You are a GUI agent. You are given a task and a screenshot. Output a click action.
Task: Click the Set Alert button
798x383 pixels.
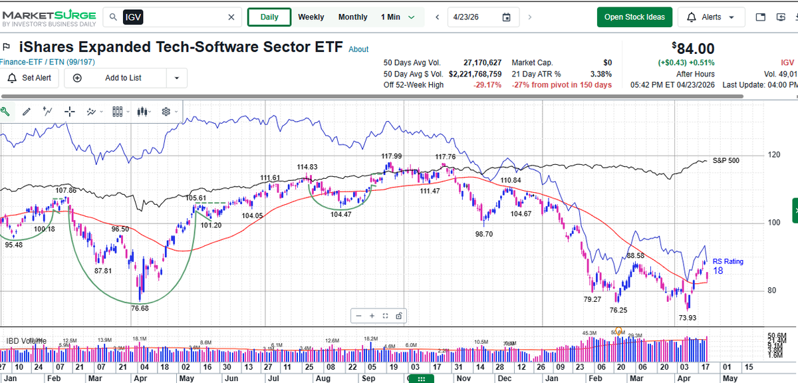[x=30, y=78]
